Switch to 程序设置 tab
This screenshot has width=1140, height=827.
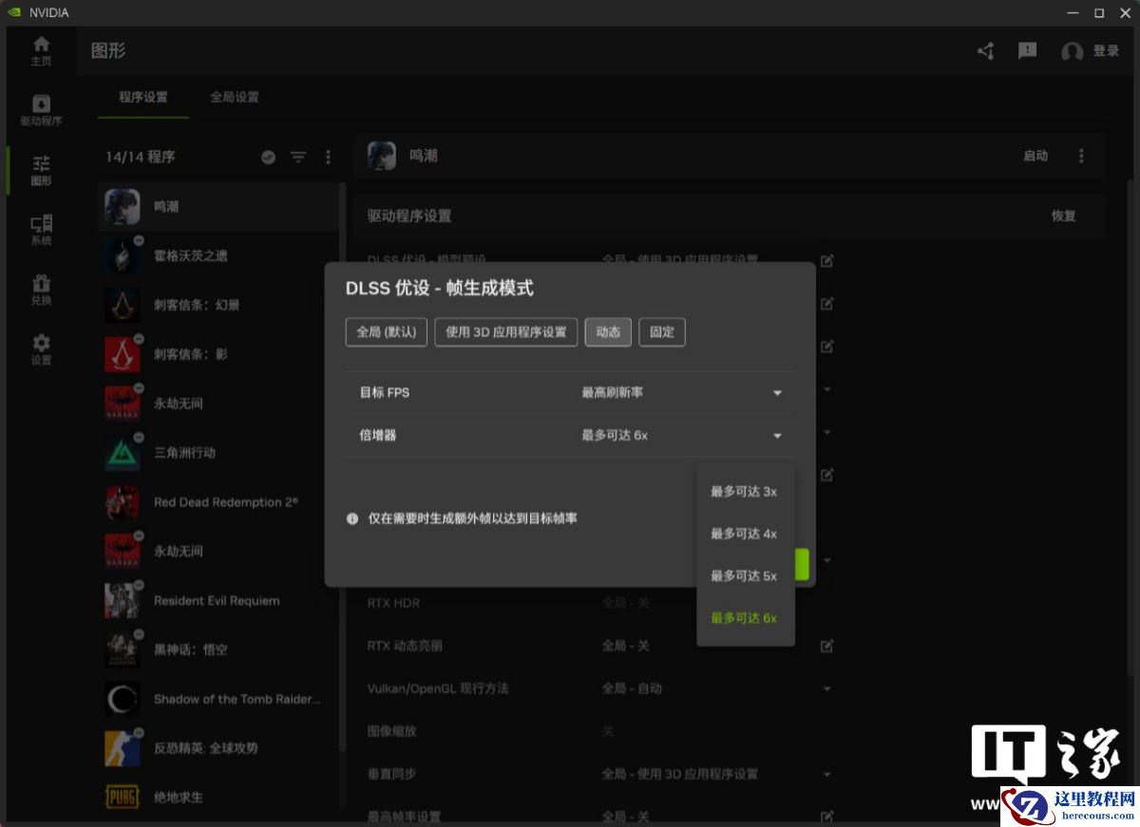pyautogui.click(x=143, y=97)
